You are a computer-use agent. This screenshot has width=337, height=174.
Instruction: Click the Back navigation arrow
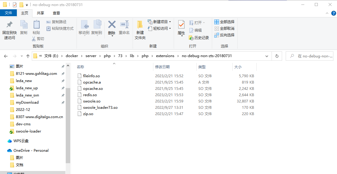tap(6, 56)
